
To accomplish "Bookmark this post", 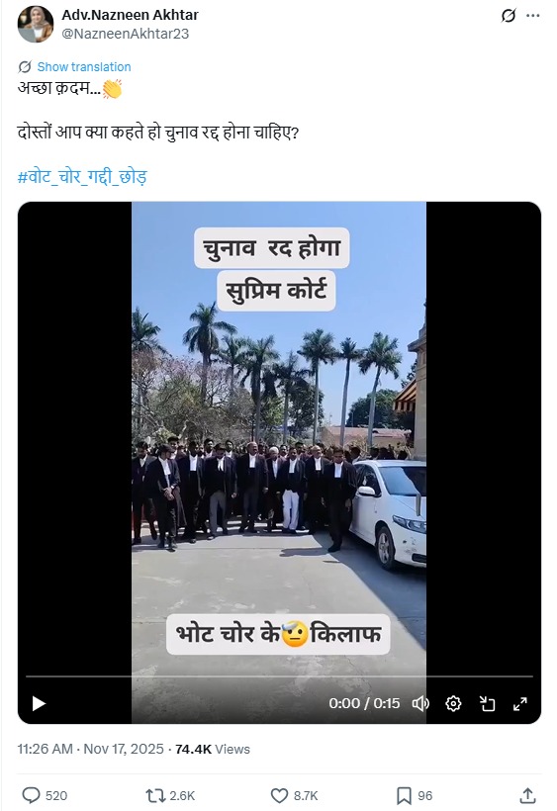I will [404, 795].
